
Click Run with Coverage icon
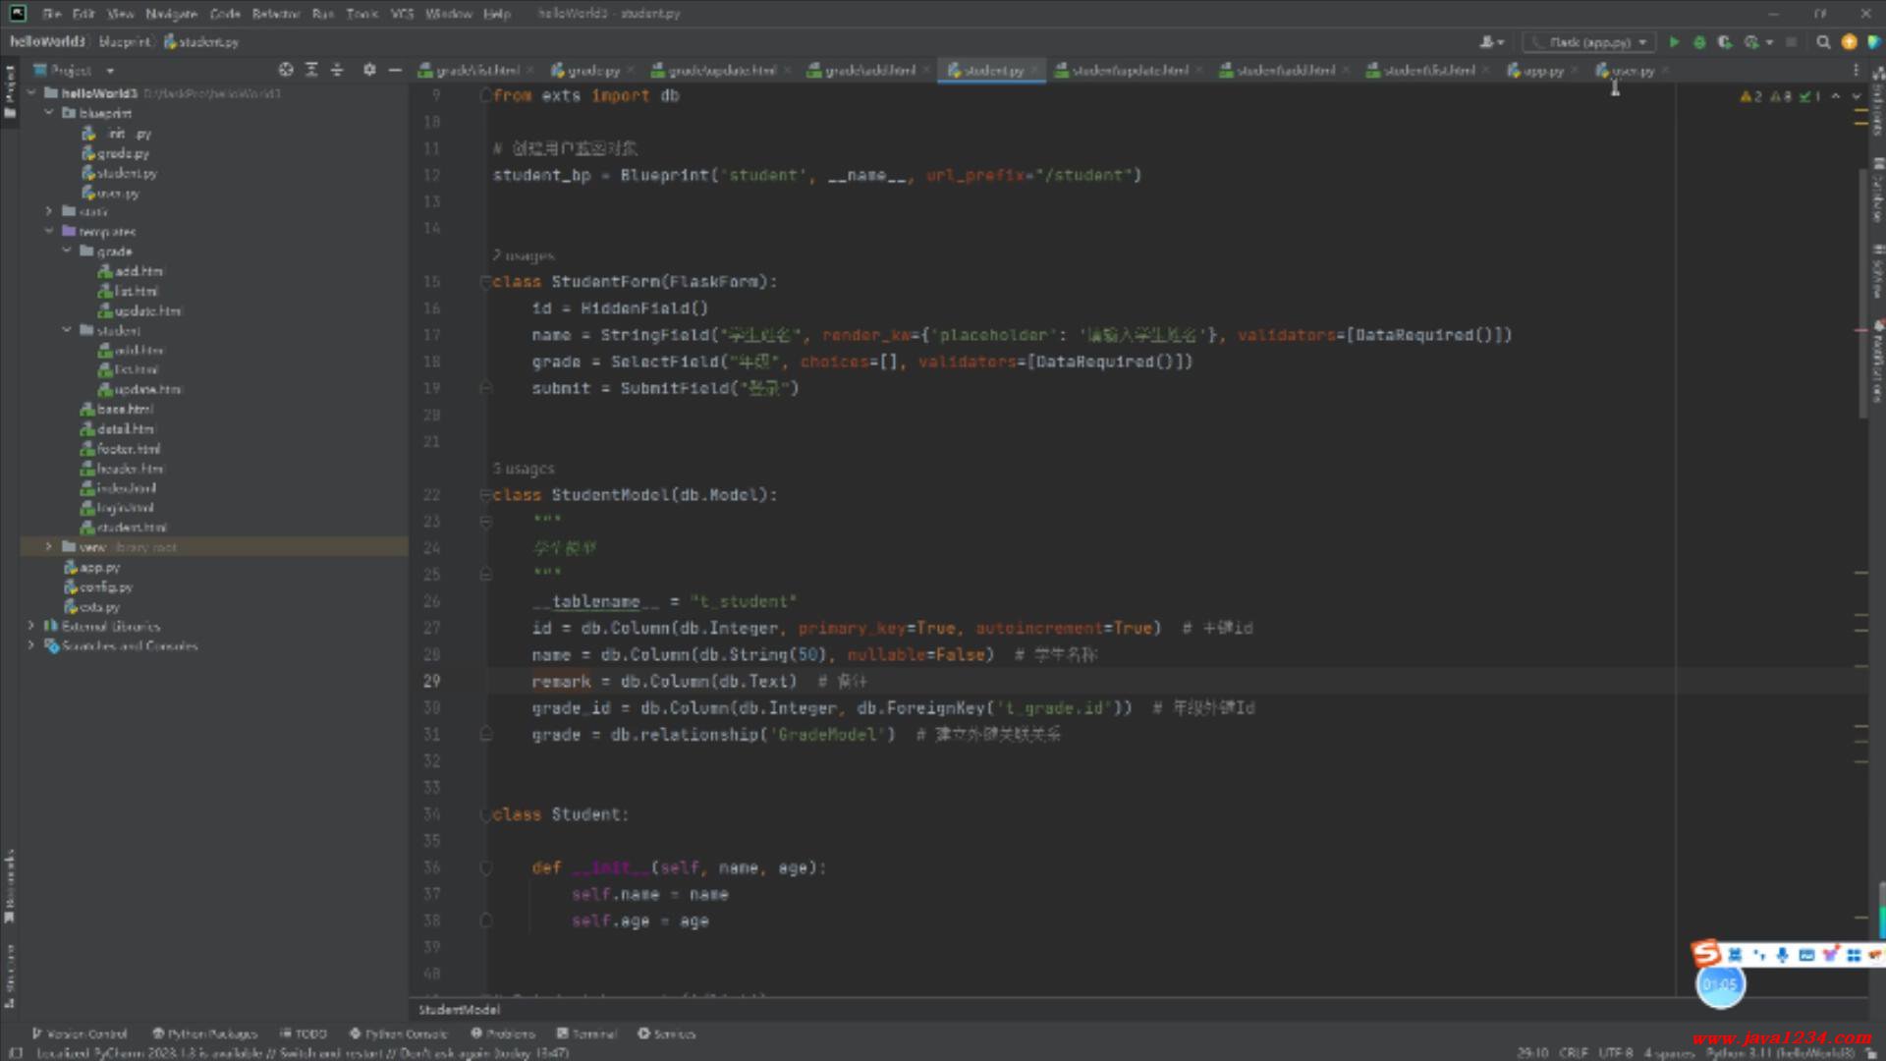(x=1724, y=42)
